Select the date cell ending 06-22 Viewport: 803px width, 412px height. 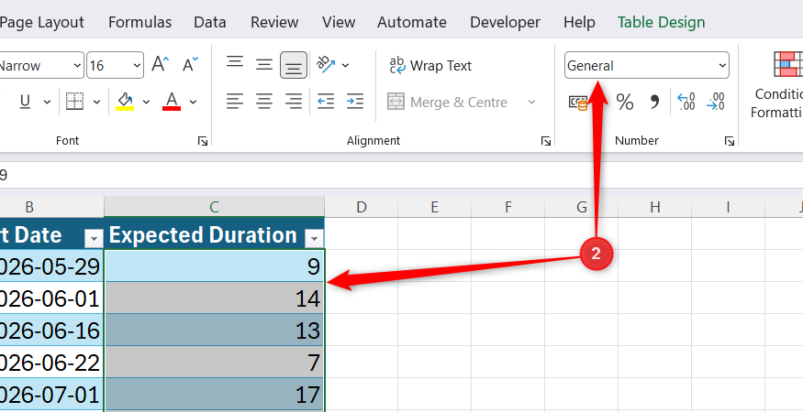[x=51, y=363]
